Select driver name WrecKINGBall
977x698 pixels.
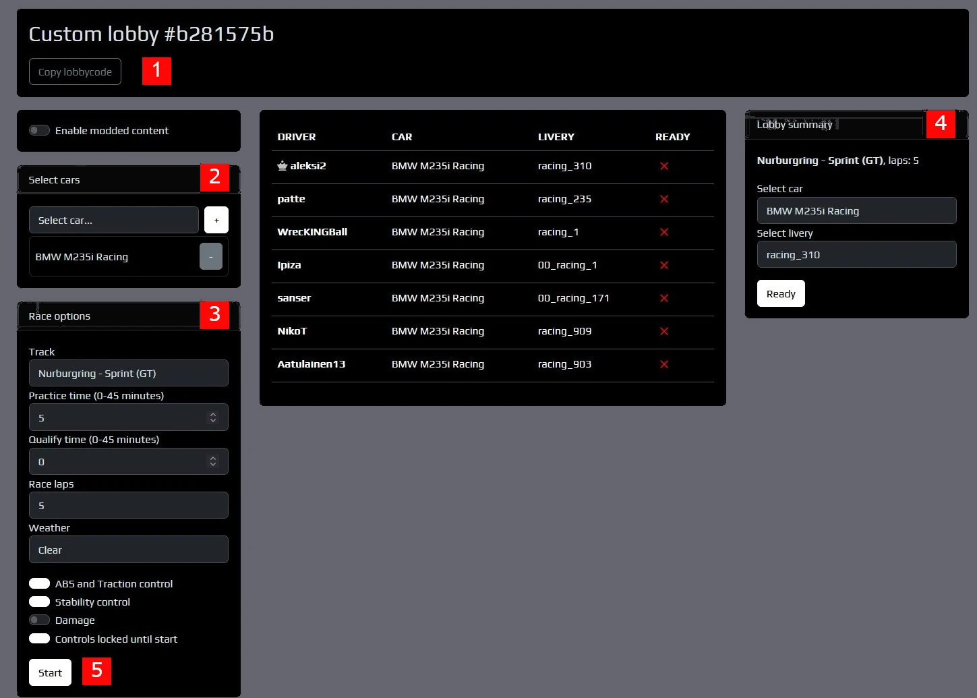[312, 232]
